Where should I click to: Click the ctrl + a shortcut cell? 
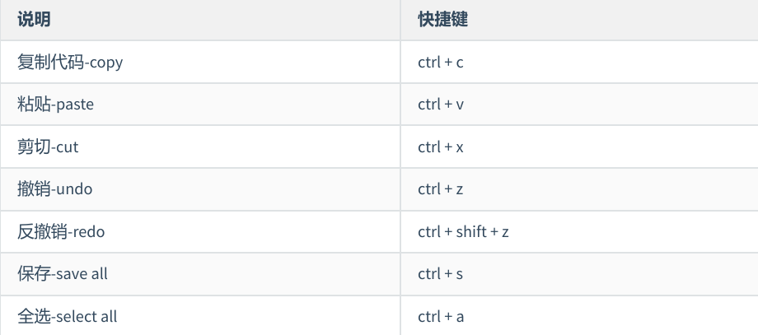pos(441,317)
